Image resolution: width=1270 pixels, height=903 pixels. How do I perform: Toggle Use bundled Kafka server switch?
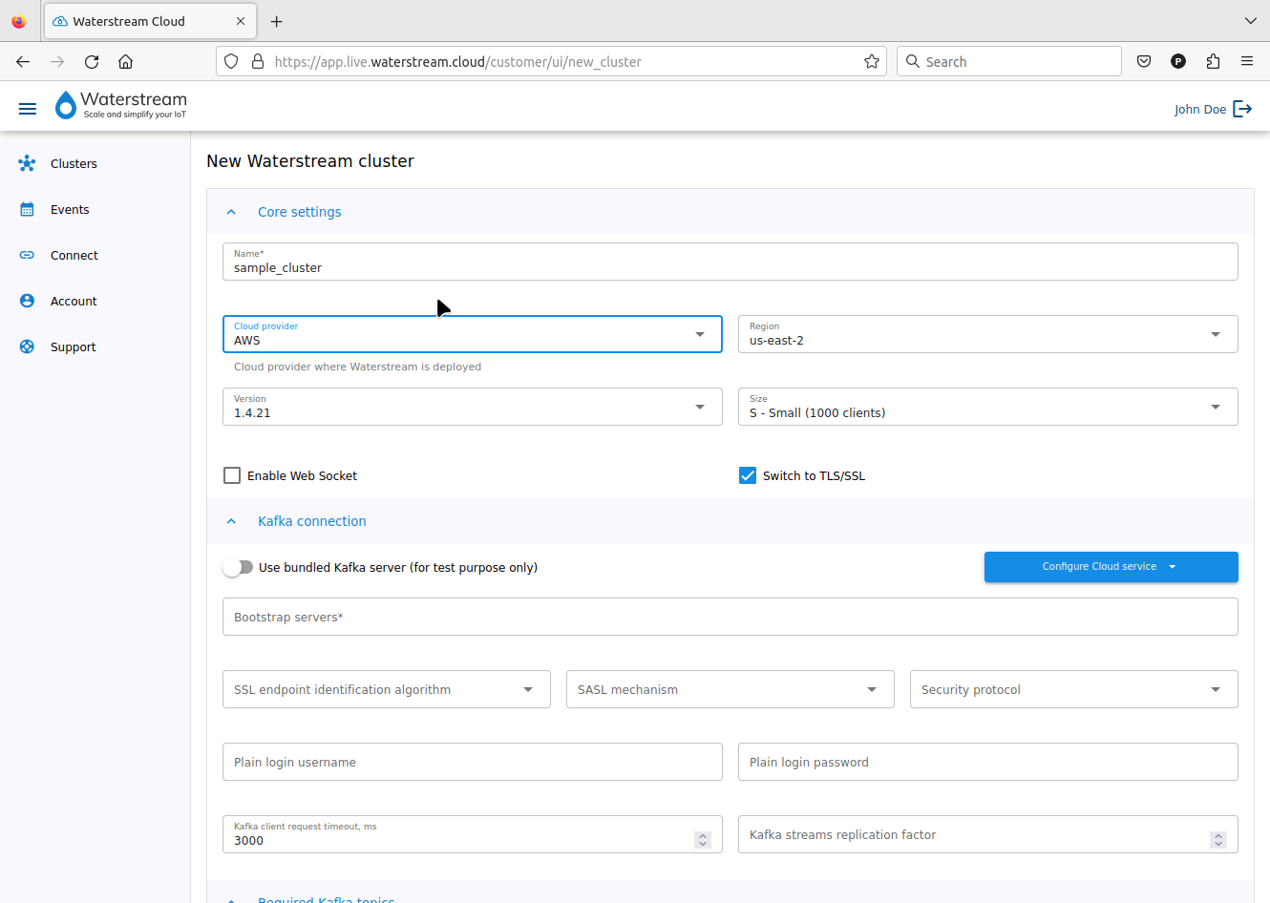[238, 567]
